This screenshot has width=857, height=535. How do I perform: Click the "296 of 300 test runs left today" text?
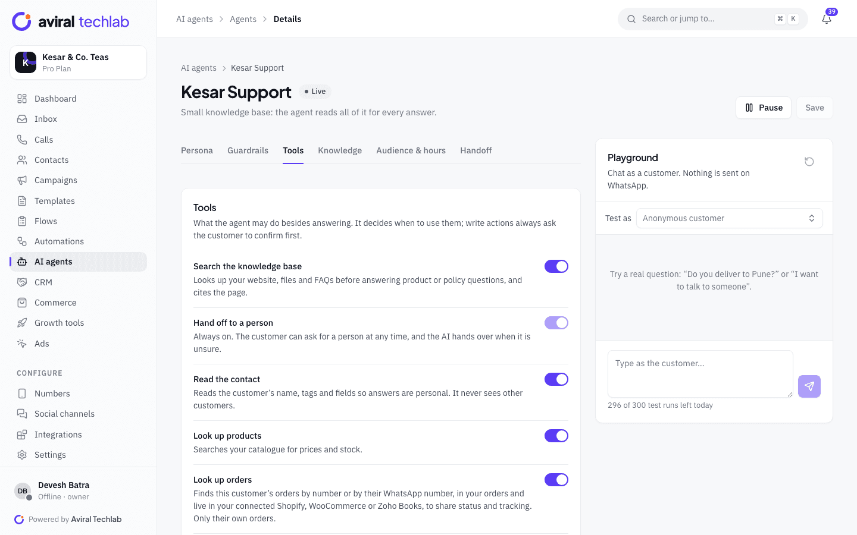point(660,405)
